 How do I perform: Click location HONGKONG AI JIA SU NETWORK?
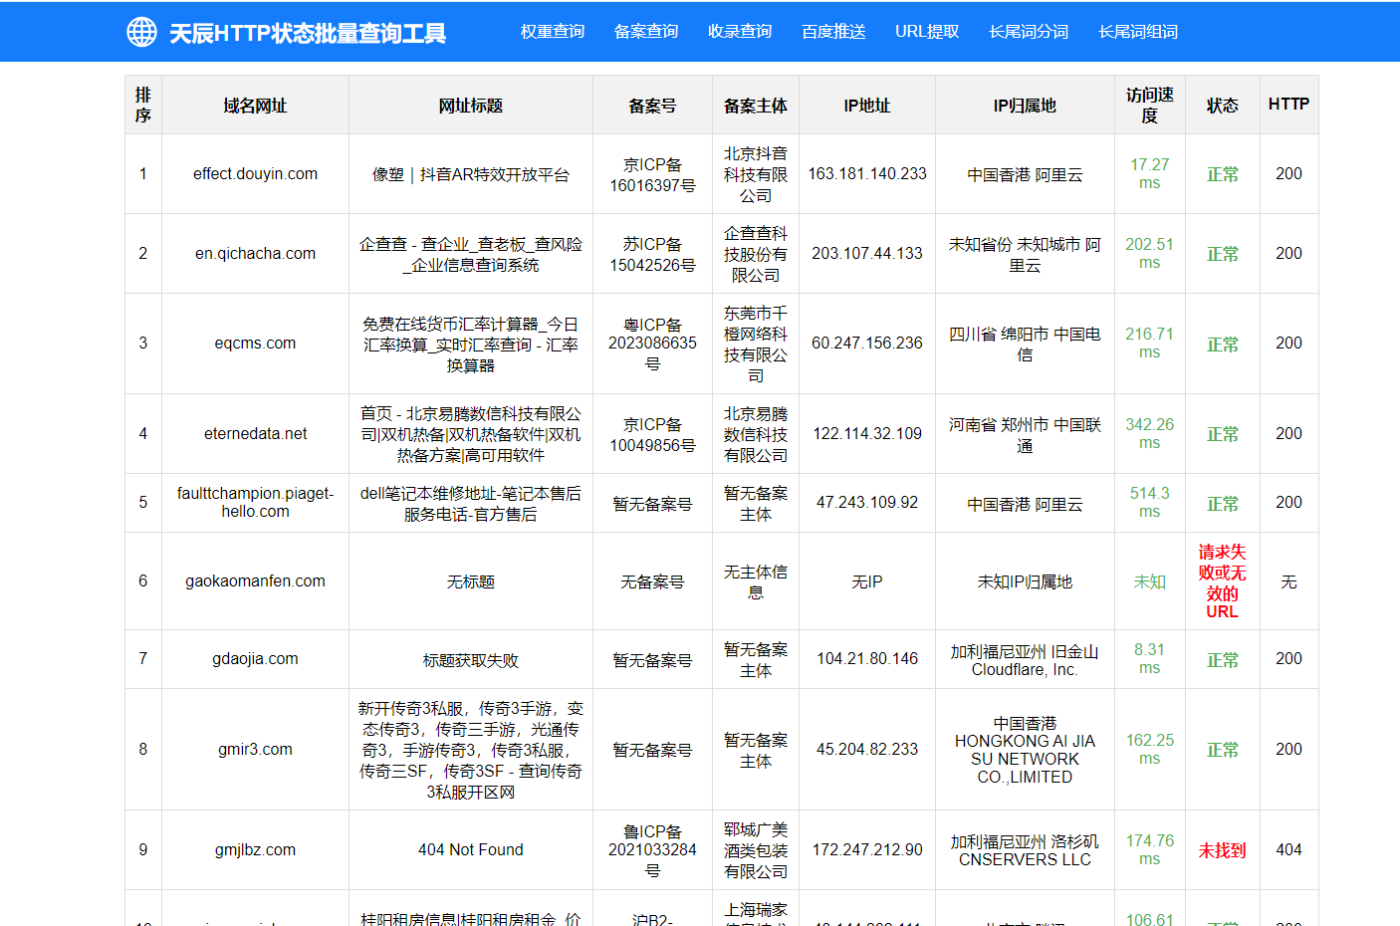pos(1025,750)
